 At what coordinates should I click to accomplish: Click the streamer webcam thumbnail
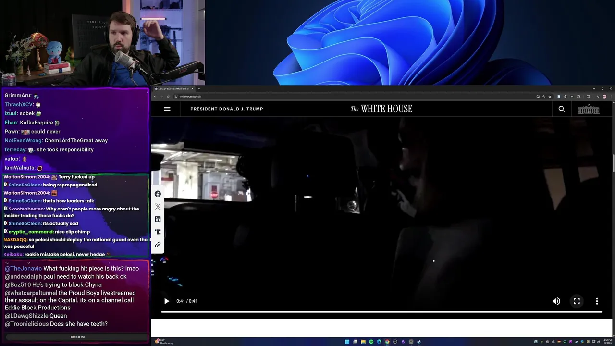102,43
